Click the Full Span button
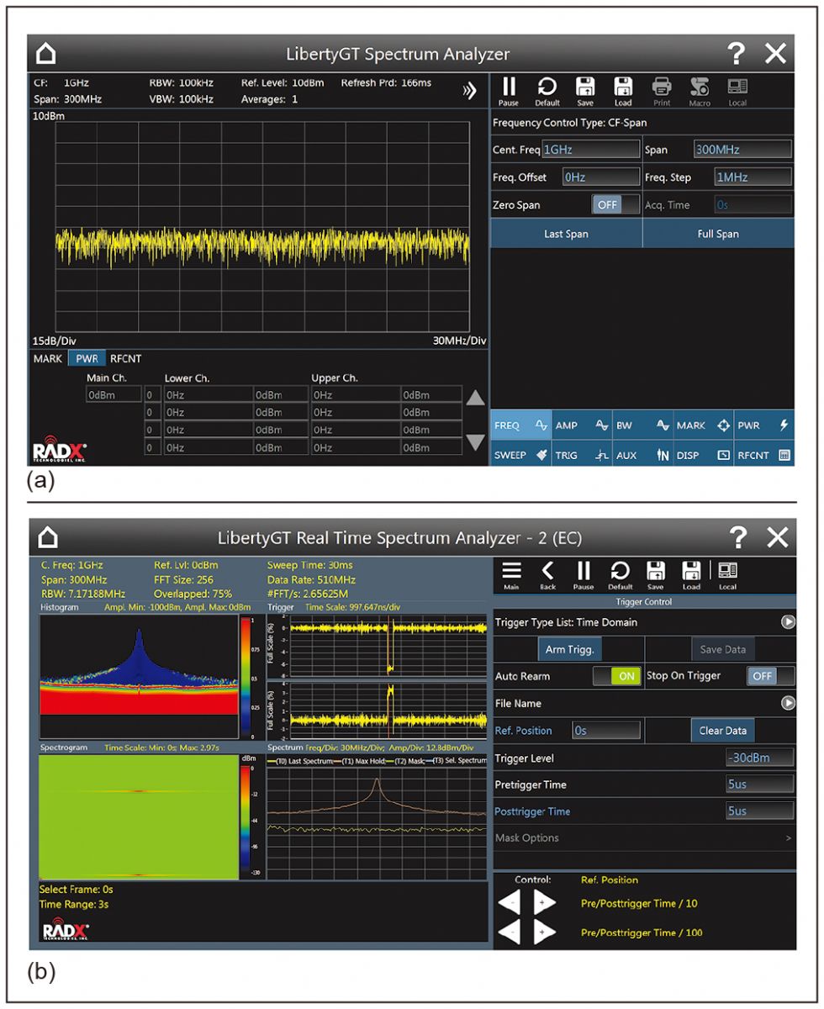 (x=718, y=234)
